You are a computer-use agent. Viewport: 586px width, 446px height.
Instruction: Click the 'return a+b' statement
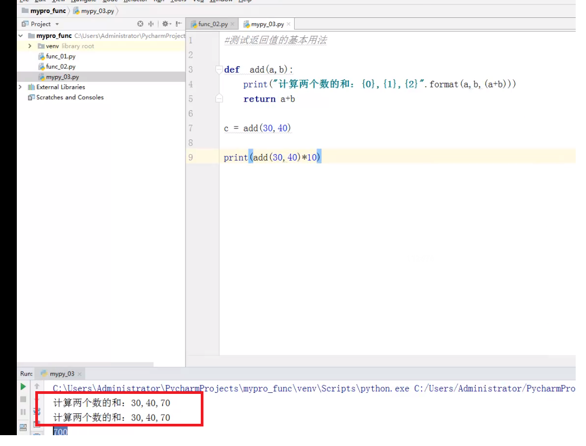[269, 99]
